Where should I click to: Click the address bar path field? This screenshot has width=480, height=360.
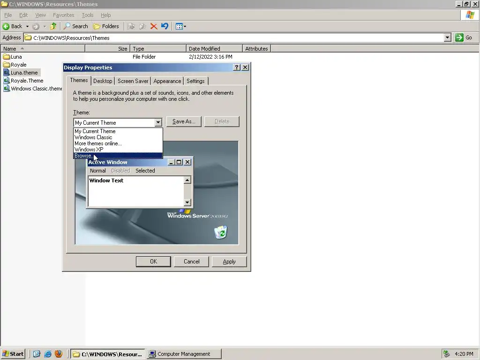coord(234,38)
